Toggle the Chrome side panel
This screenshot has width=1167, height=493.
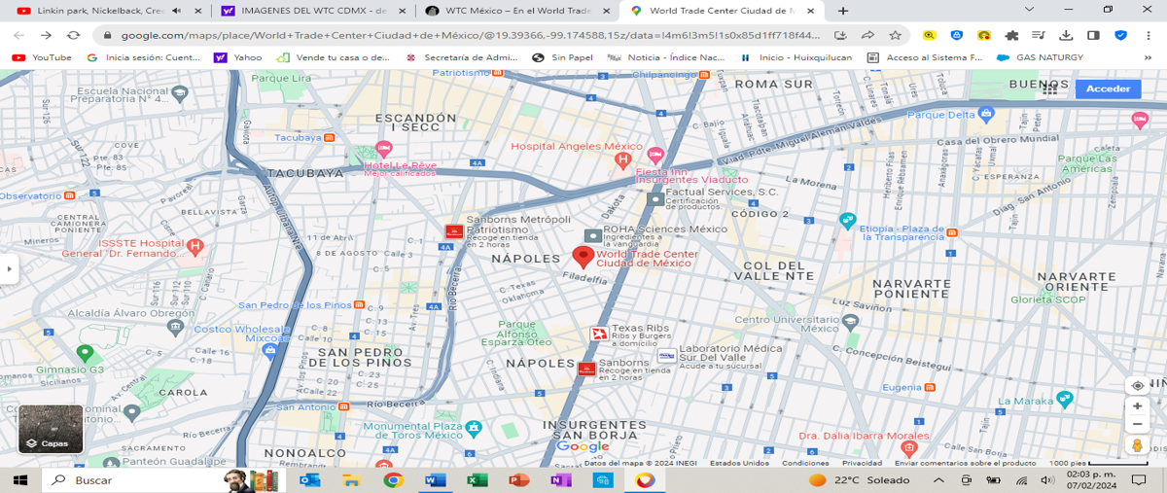pyautogui.click(x=1093, y=35)
